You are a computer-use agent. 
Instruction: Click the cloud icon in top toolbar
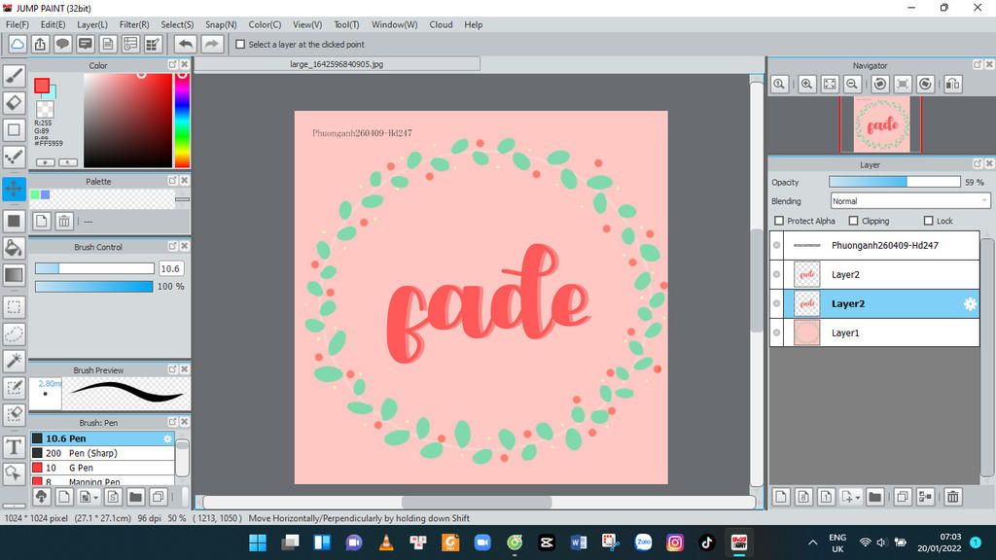coord(18,45)
